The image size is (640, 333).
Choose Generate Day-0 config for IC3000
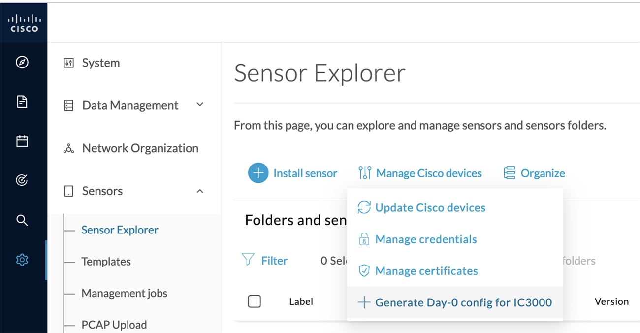463,302
